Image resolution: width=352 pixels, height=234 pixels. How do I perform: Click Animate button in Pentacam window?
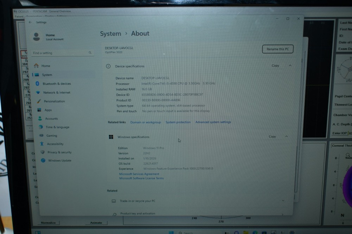[96, 223]
